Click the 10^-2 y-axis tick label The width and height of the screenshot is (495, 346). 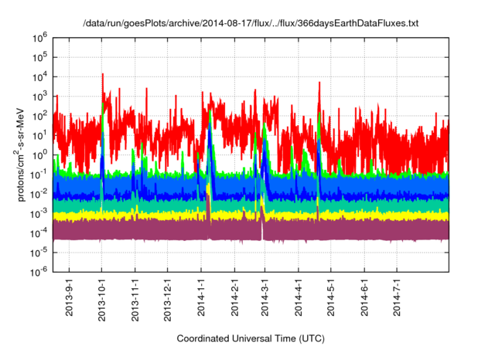pyautogui.click(x=39, y=194)
